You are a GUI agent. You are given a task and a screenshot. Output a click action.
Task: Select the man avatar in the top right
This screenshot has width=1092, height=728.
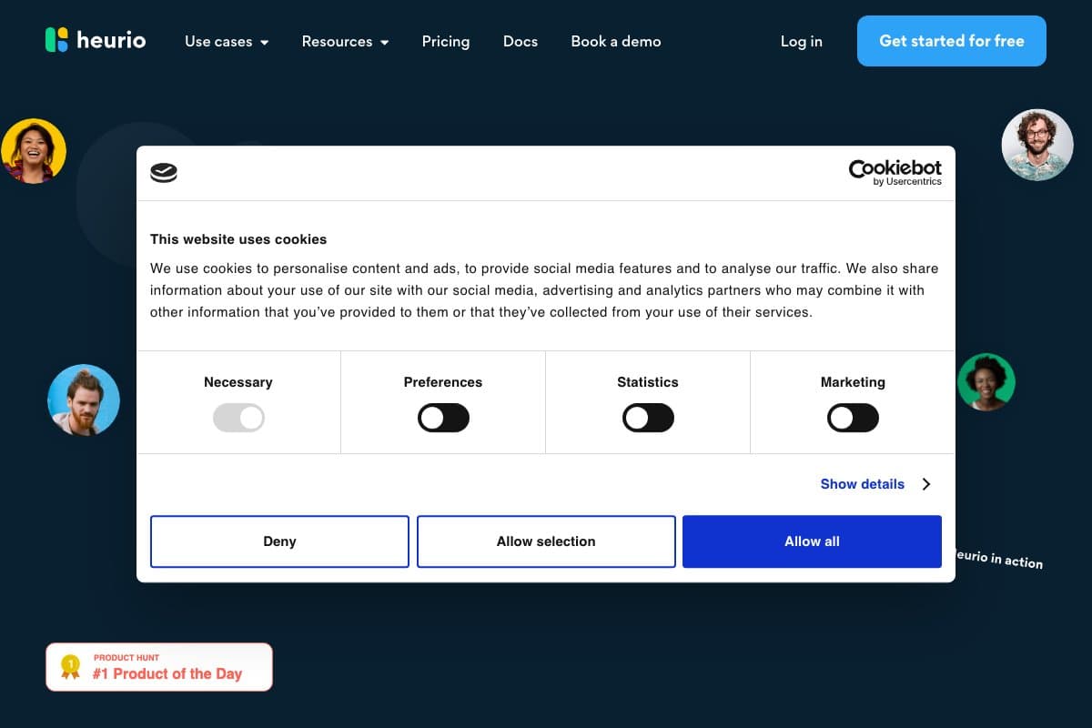(1036, 145)
